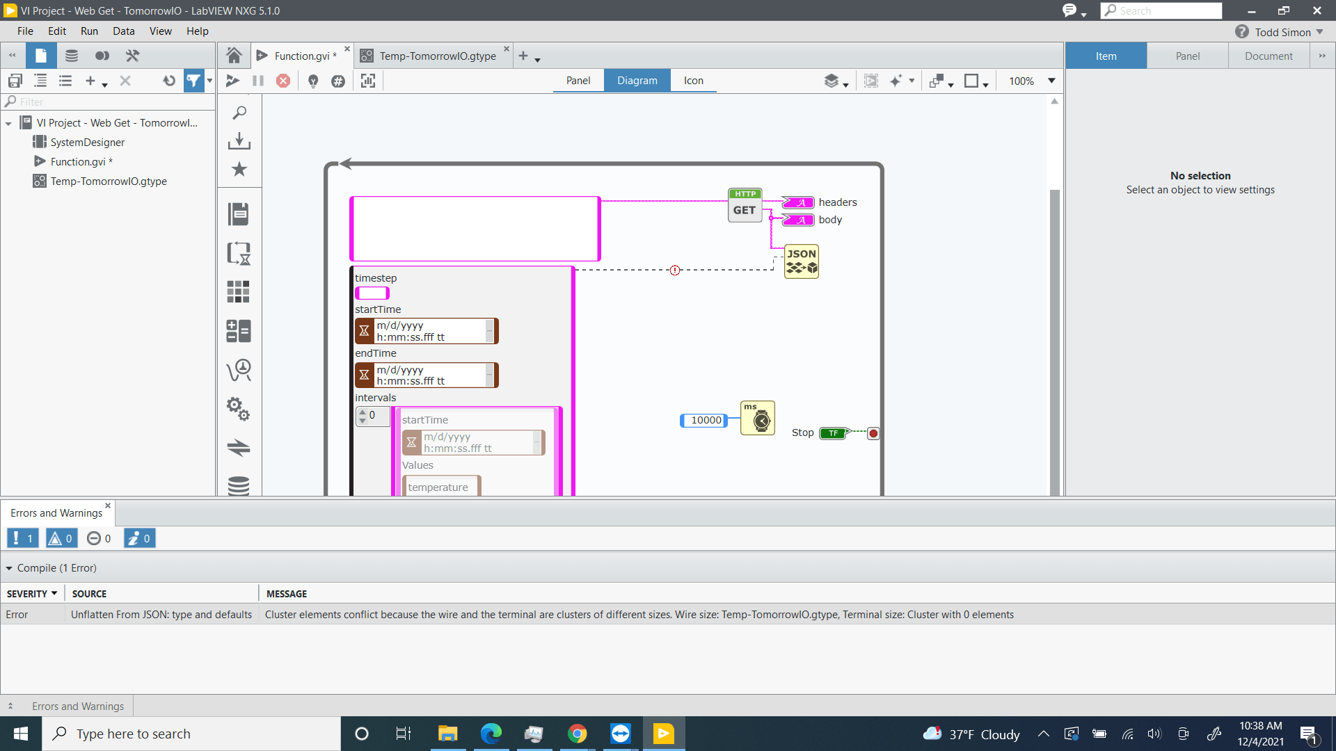Toggle retain wire values hash icon
This screenshot has width=1336, height=751.
pyautogui.click(x=338, y=81)
